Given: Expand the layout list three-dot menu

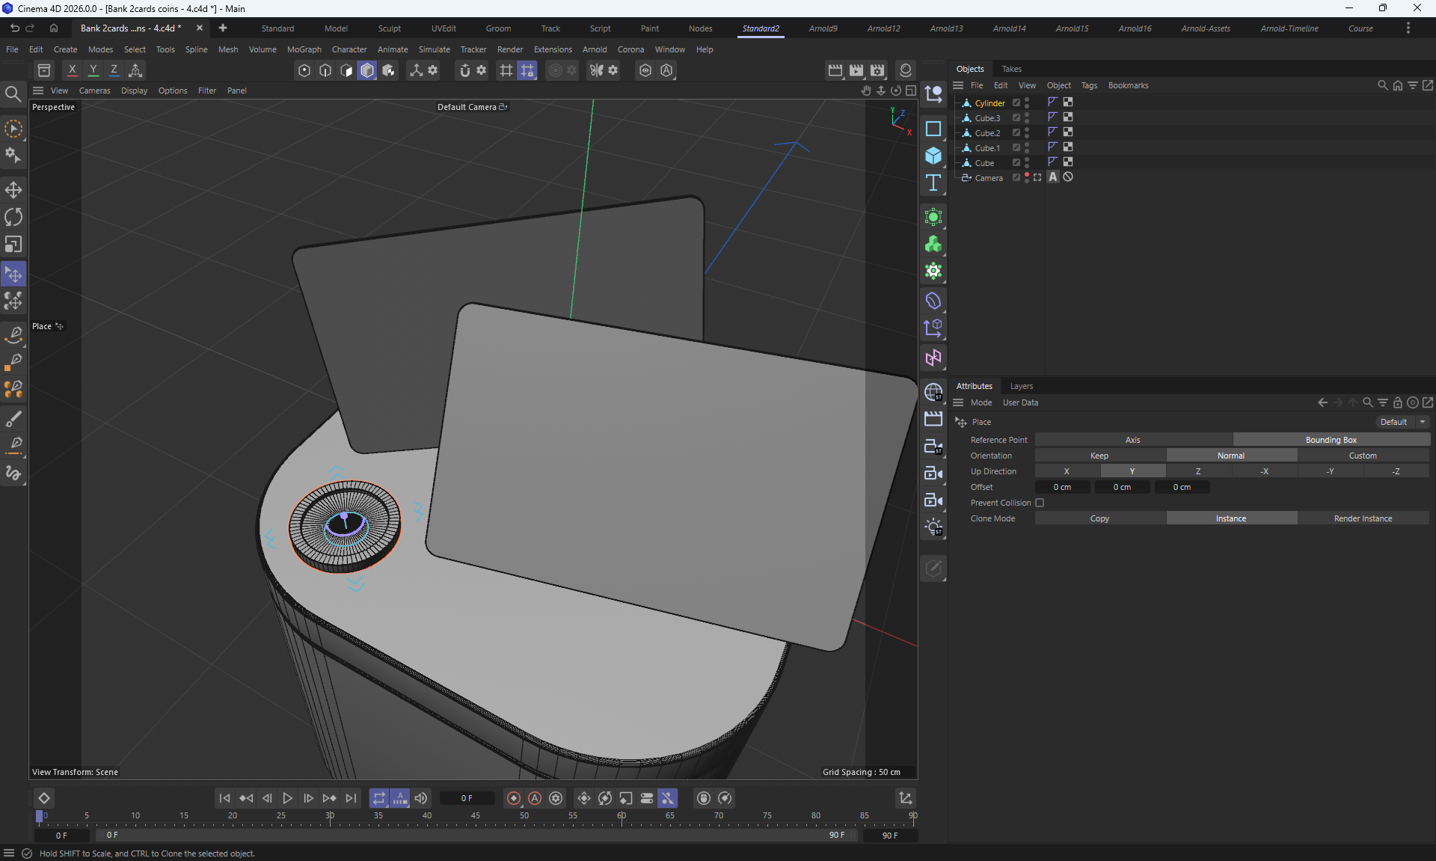Looking at the screenshot, I should point(1408,28).
